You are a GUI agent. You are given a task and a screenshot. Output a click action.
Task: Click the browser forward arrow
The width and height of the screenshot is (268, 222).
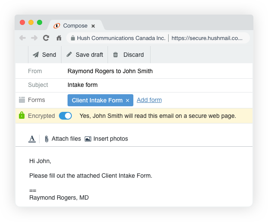click(x=34, y=38)
